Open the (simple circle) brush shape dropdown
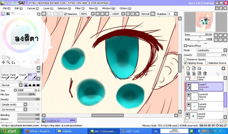228x134 pixels. coord(25,105)
